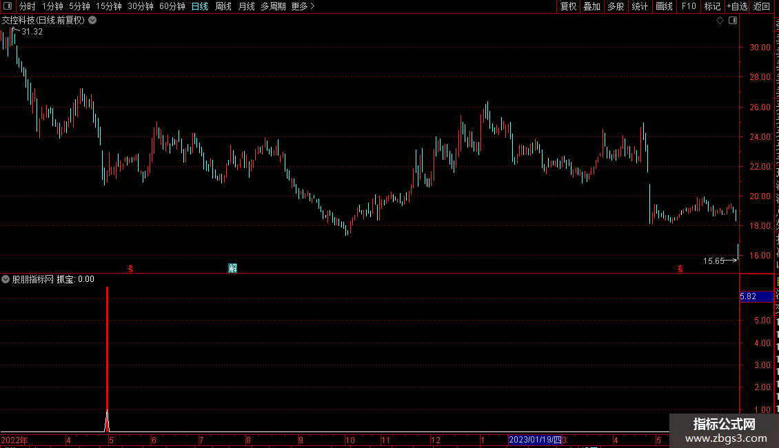
Task: Click the red spike in the indicator panel
Action: tap(107, 358)
